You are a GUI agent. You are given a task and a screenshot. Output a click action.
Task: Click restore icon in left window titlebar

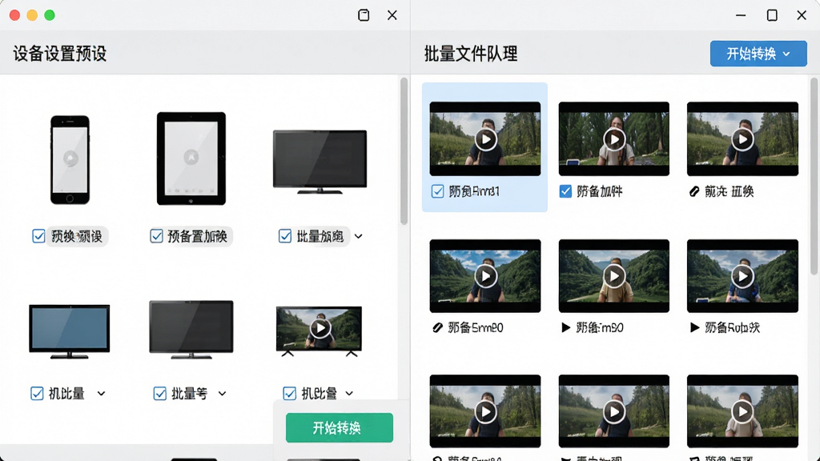point(364,15)
